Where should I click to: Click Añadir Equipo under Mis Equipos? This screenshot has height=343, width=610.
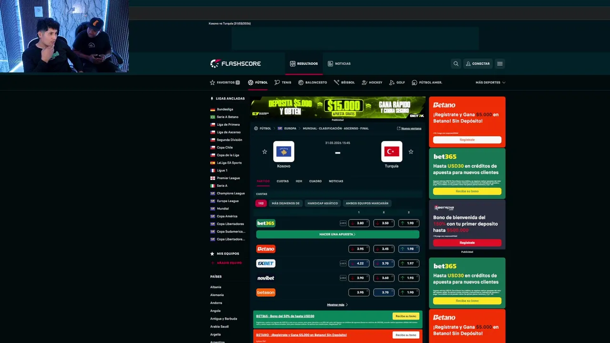226,263
